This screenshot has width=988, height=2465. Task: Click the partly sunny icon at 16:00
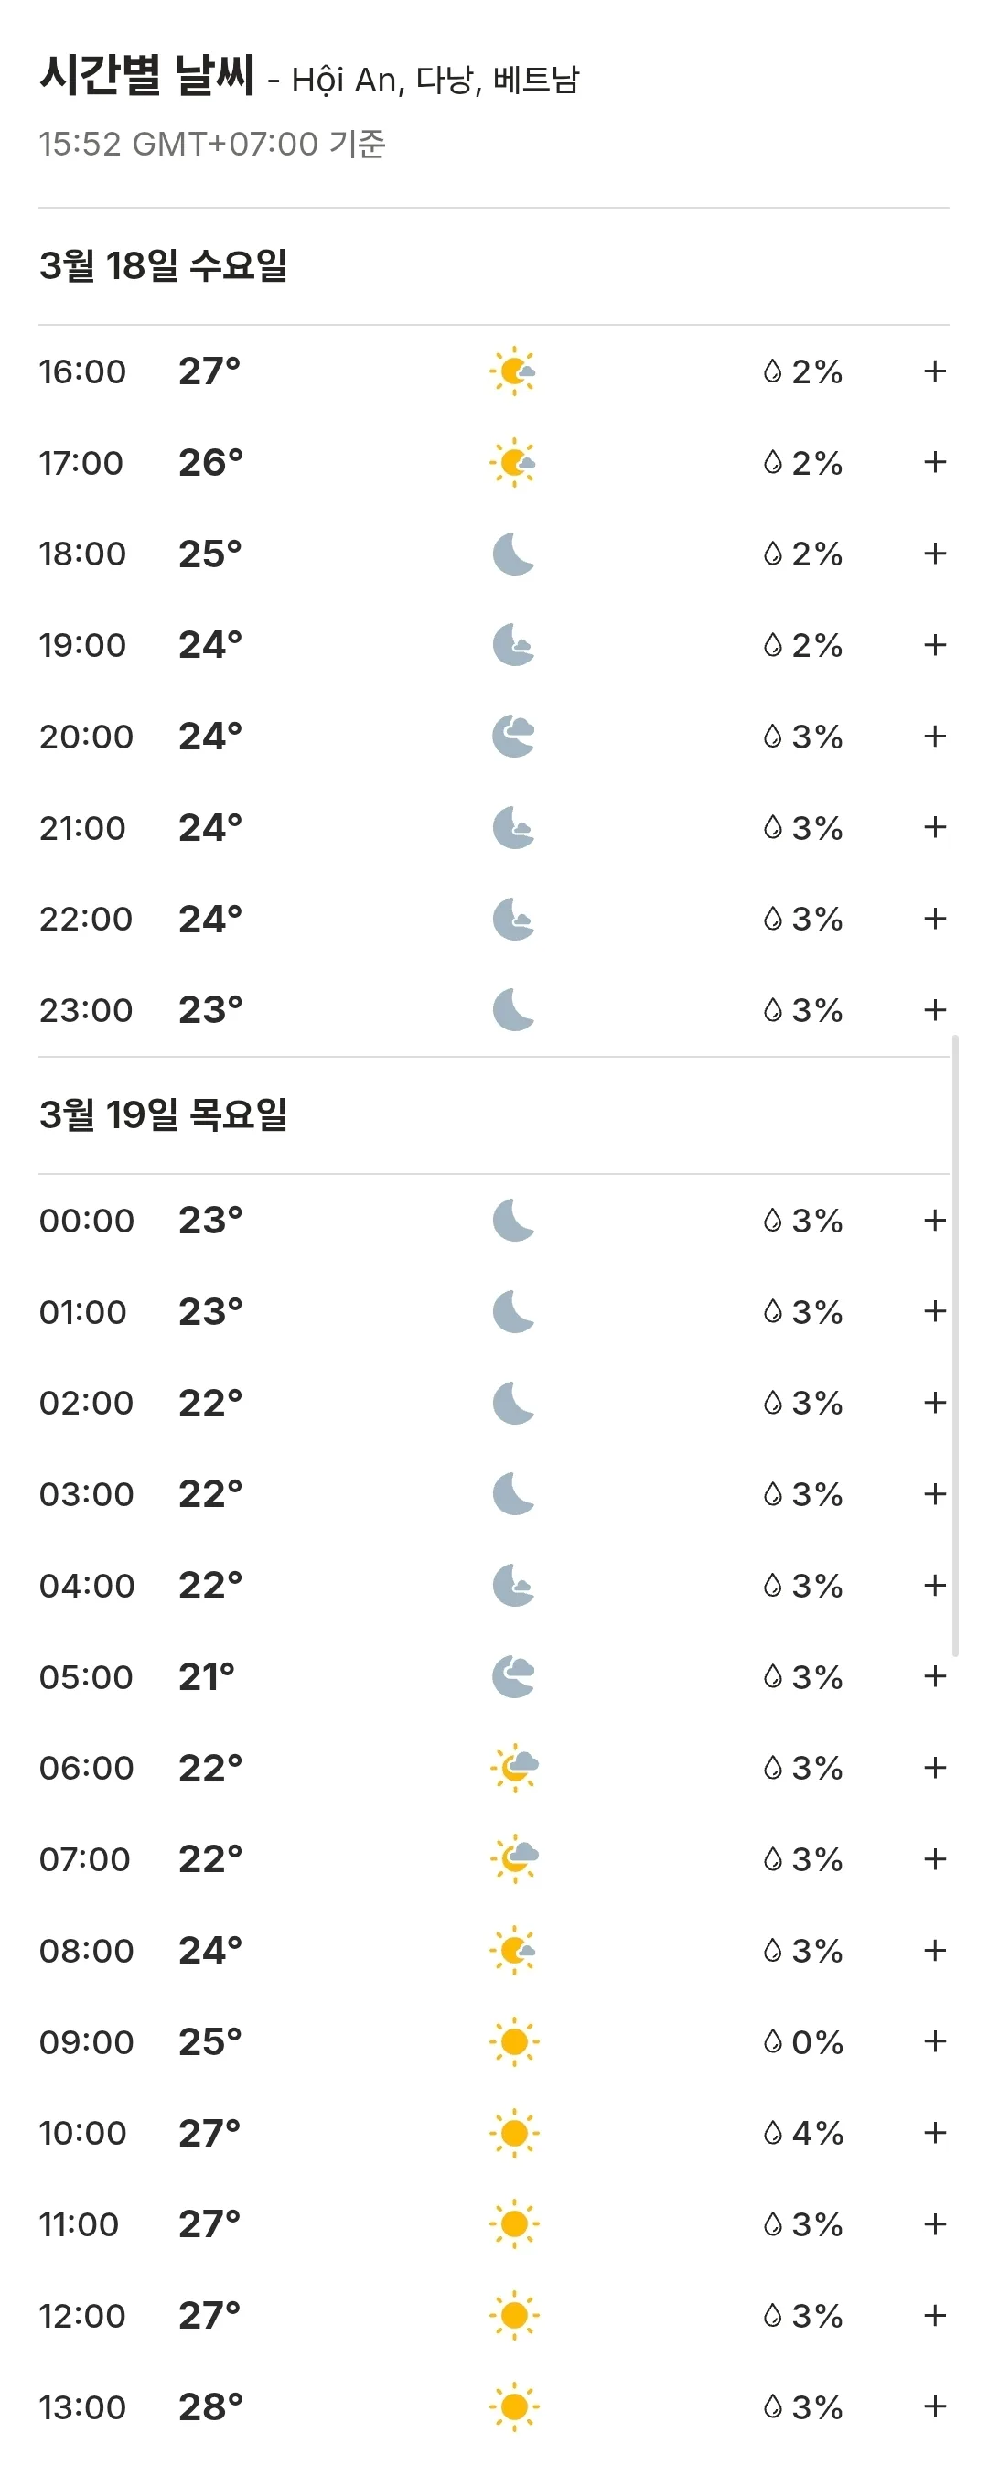(x=513, y=371)
